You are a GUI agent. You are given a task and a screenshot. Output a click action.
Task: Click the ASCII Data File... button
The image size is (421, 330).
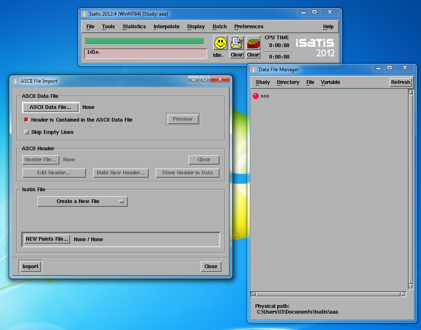coord(50,107)
